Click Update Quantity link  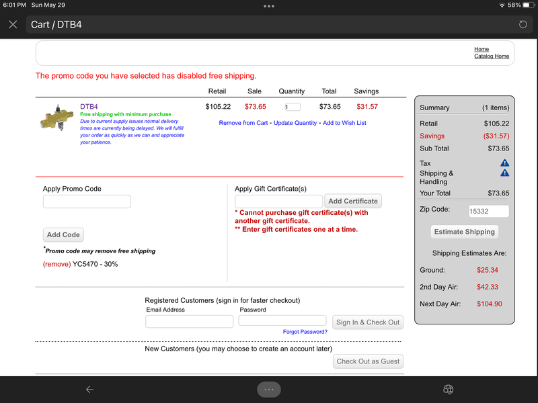pos(295,123)
